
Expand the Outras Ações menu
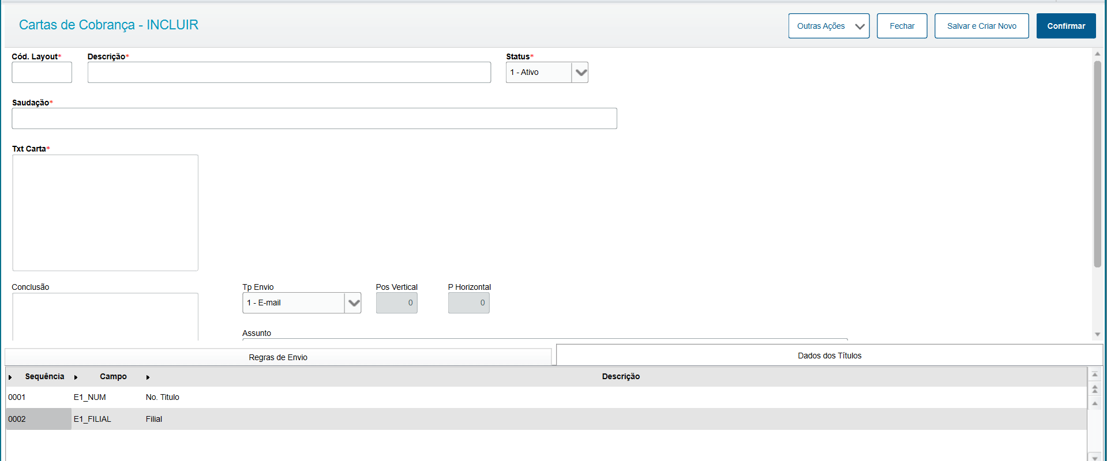coord(829,26)
